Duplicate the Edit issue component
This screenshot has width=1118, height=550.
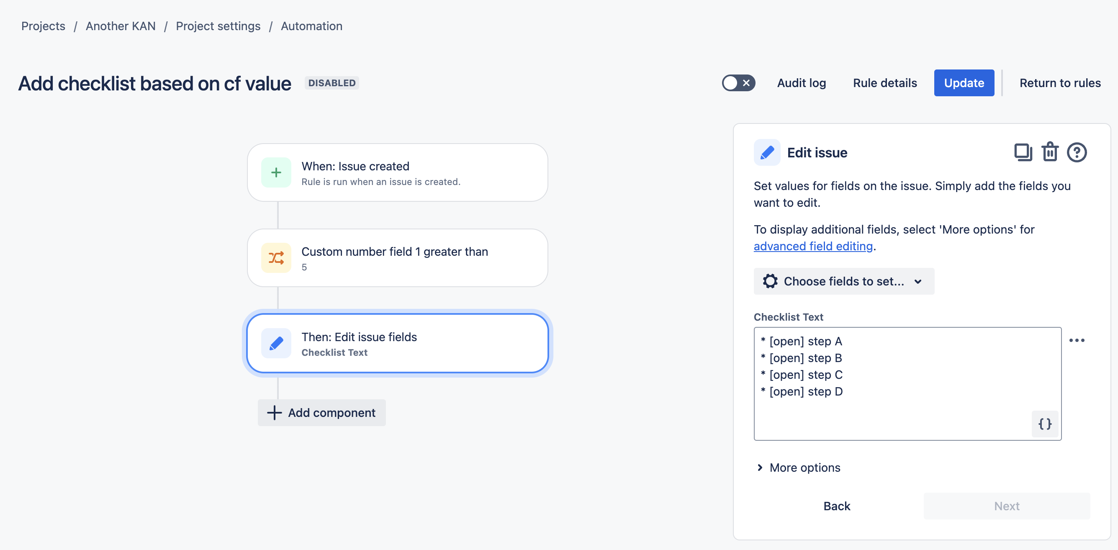[1023, 152]
